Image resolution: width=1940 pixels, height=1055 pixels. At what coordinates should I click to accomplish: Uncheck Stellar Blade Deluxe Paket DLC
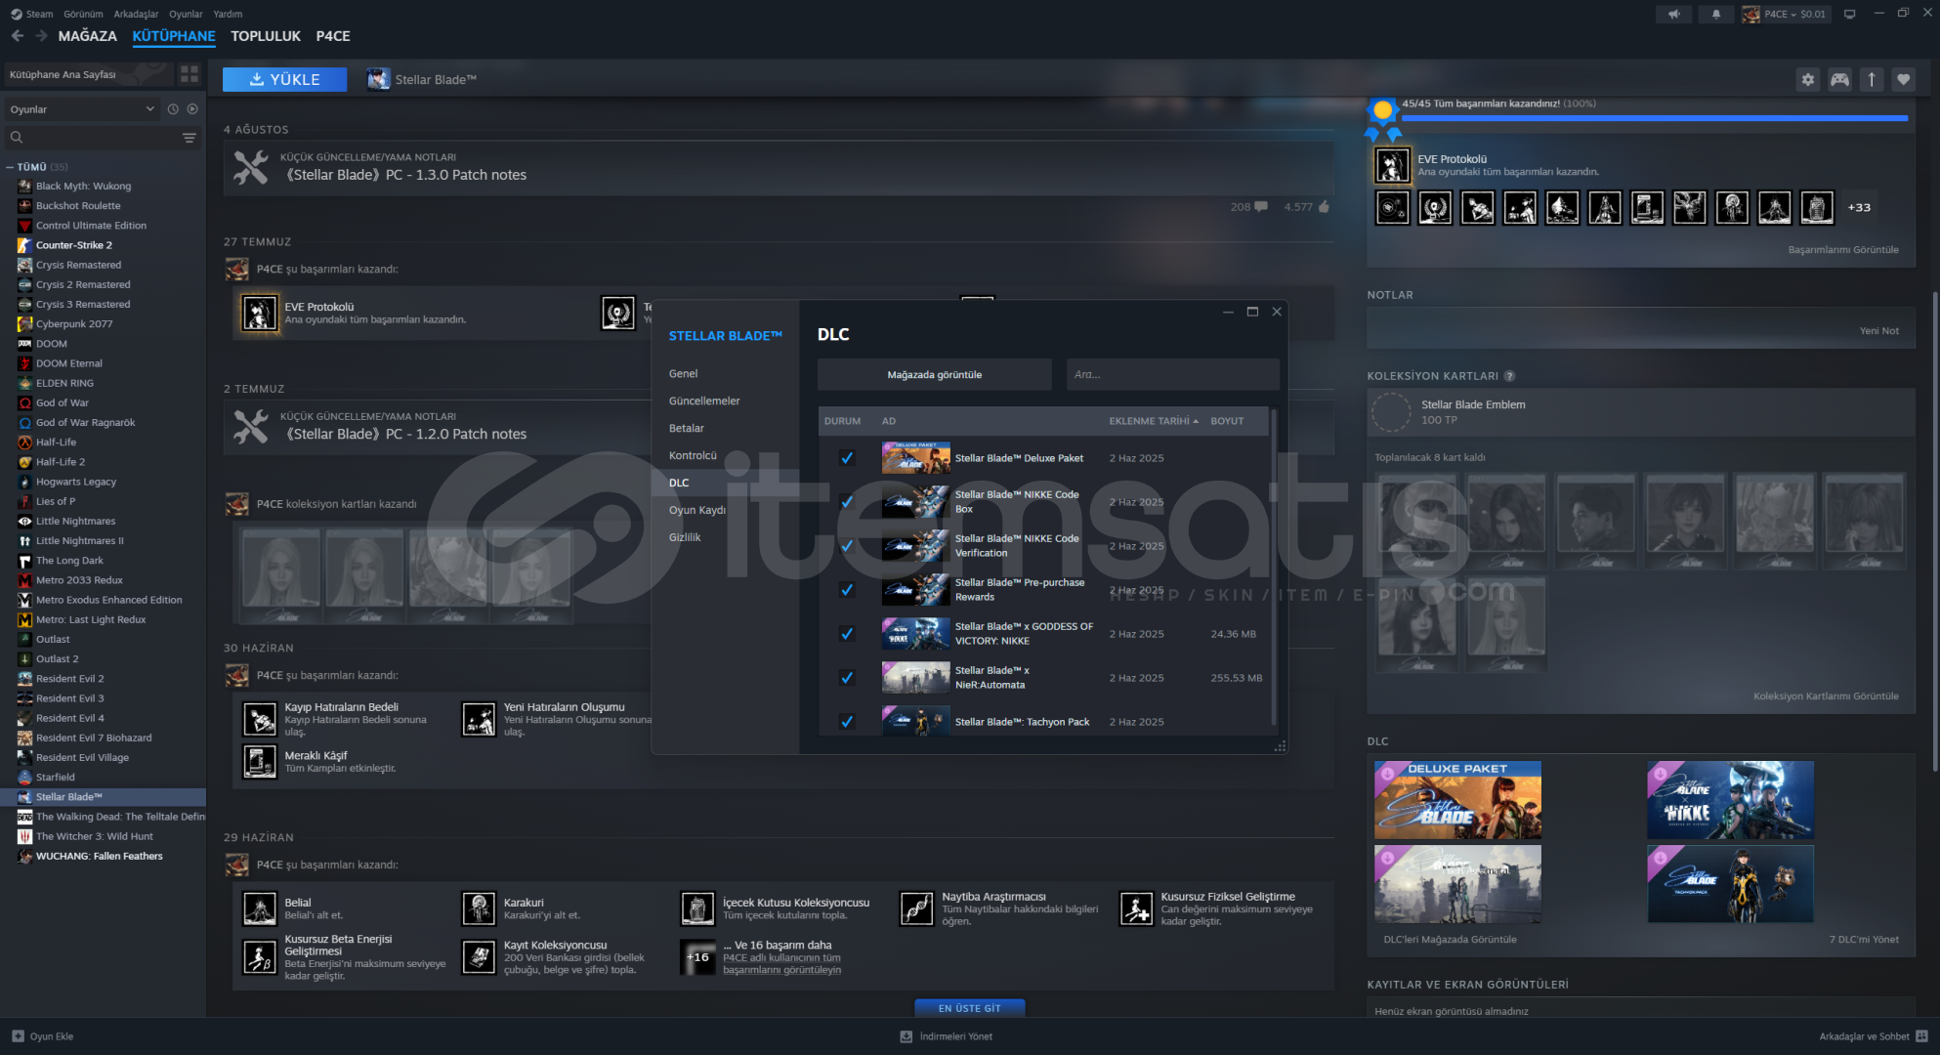[847, 457]
